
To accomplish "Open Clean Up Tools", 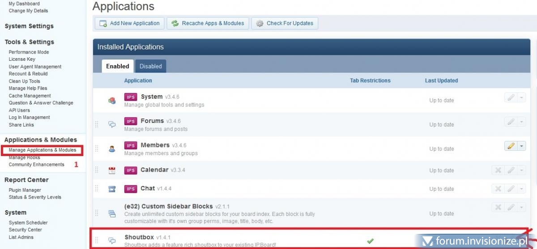I will tap(25, 81).
